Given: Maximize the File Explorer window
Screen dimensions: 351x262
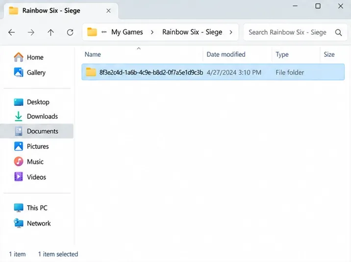Looking at the screenshot, I should 318,6.
